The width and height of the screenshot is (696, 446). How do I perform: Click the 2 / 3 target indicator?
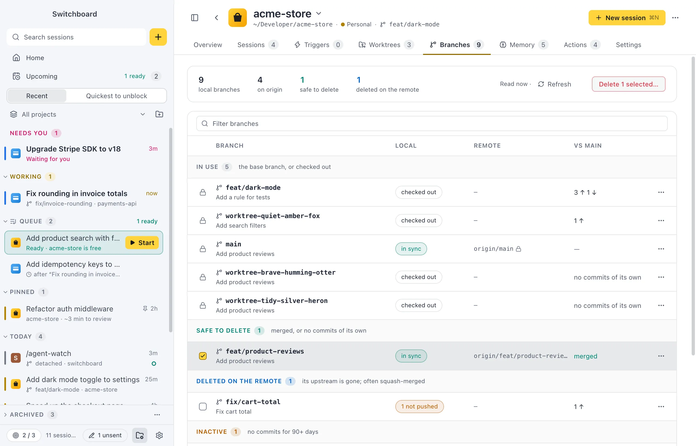tap(24, 435)
